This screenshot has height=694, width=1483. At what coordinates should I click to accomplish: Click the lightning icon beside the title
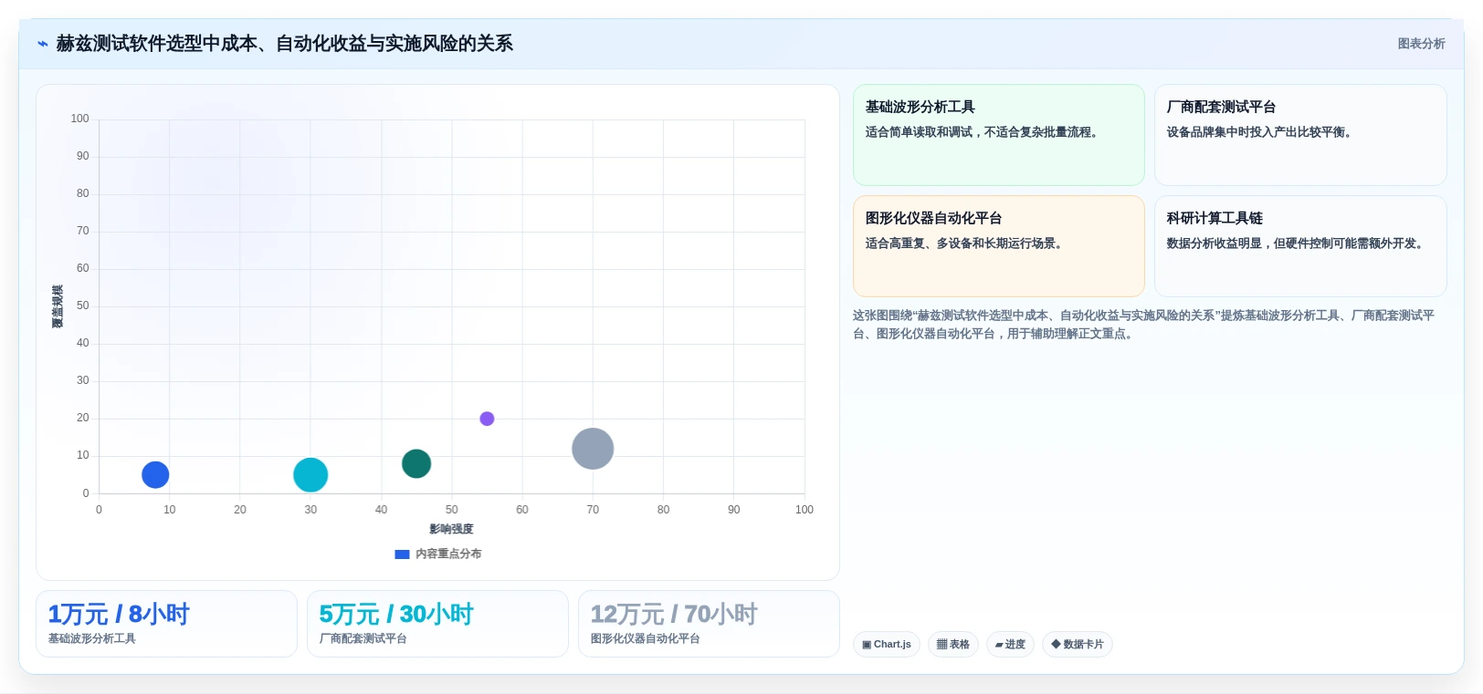point(43,44)
